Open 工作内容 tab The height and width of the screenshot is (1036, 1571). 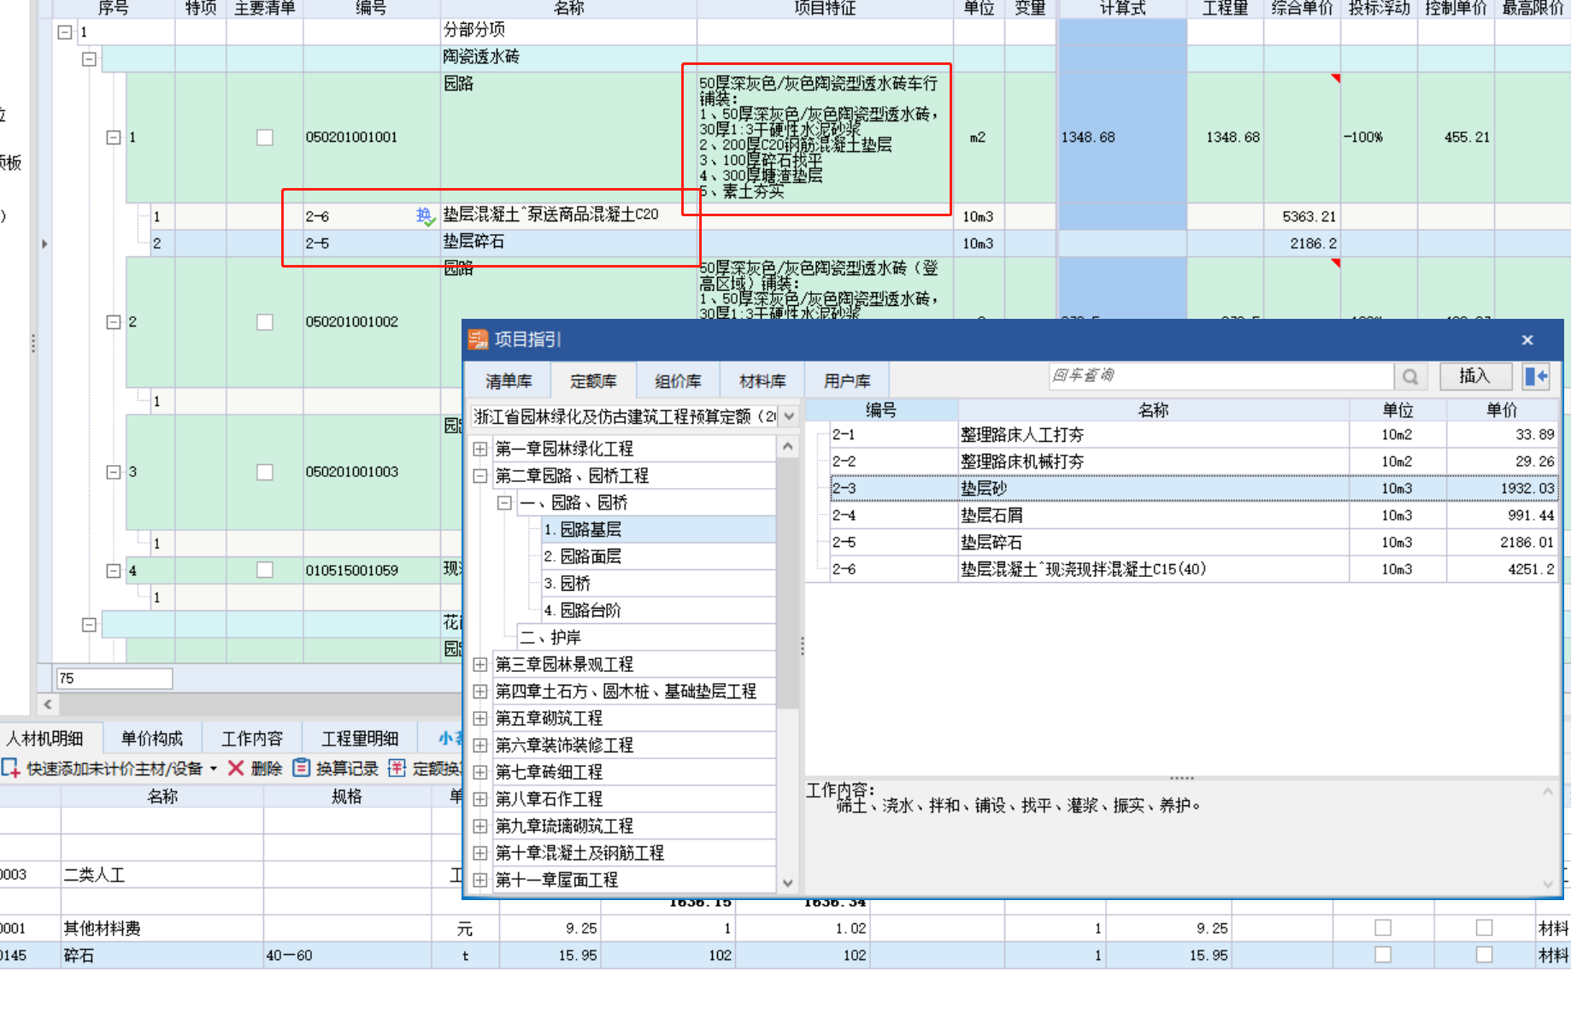tap(252, 738)
